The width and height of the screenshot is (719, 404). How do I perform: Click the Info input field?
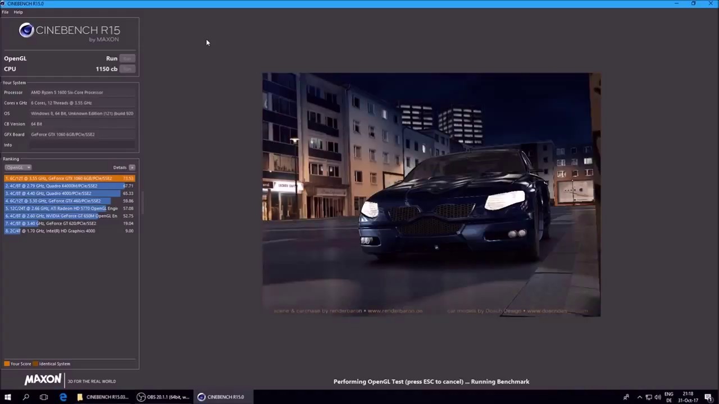(83, 145)
